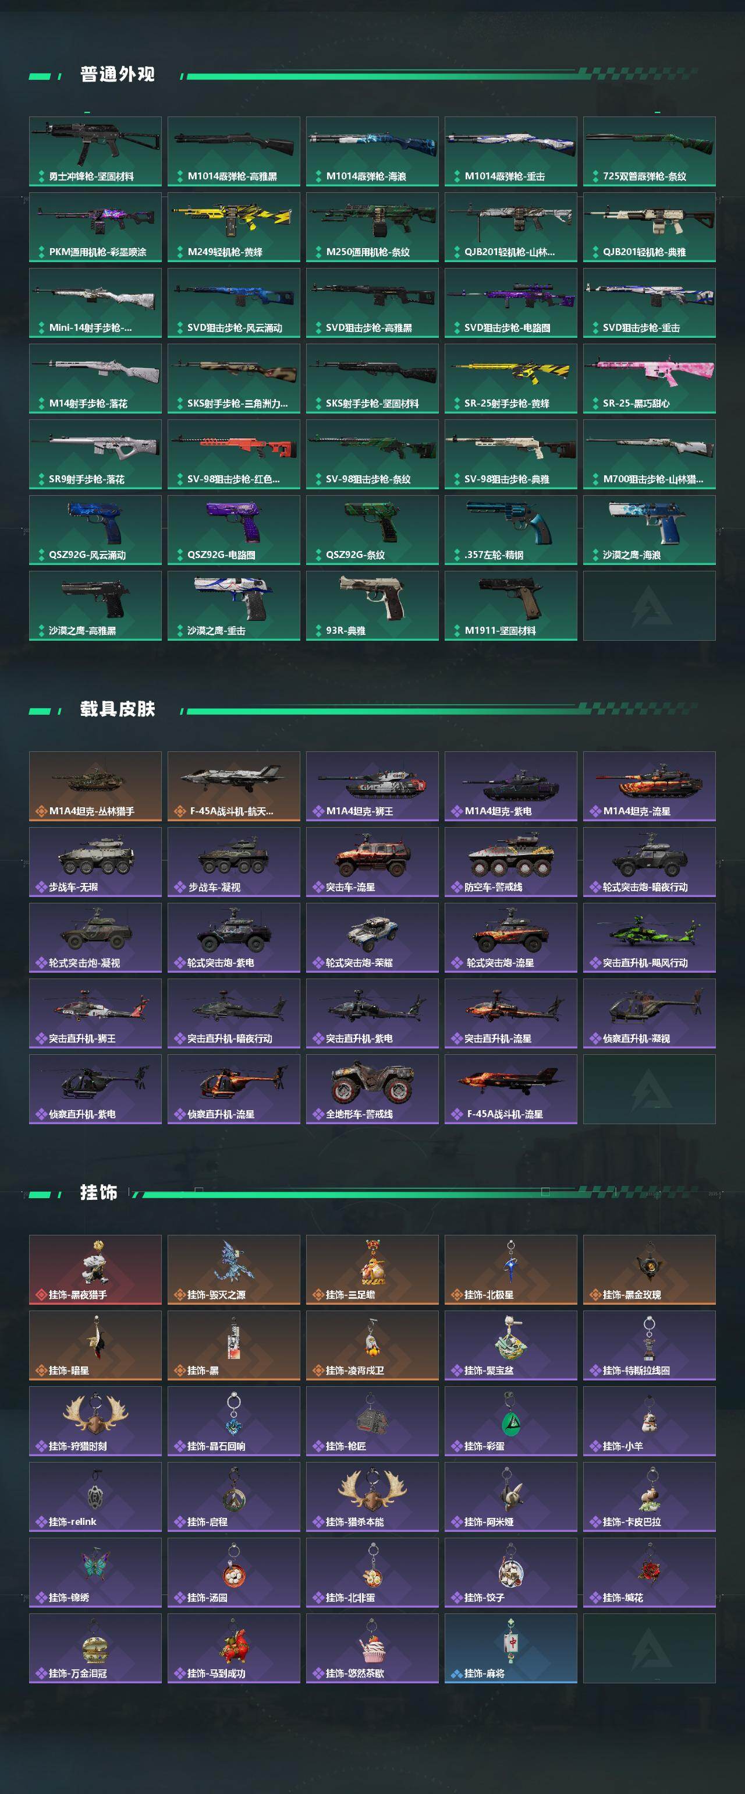
Task: Open the PKM通用机枪-彩墨喷涂 skin tile
Action: pyautogui.click(x=95, y=227)
